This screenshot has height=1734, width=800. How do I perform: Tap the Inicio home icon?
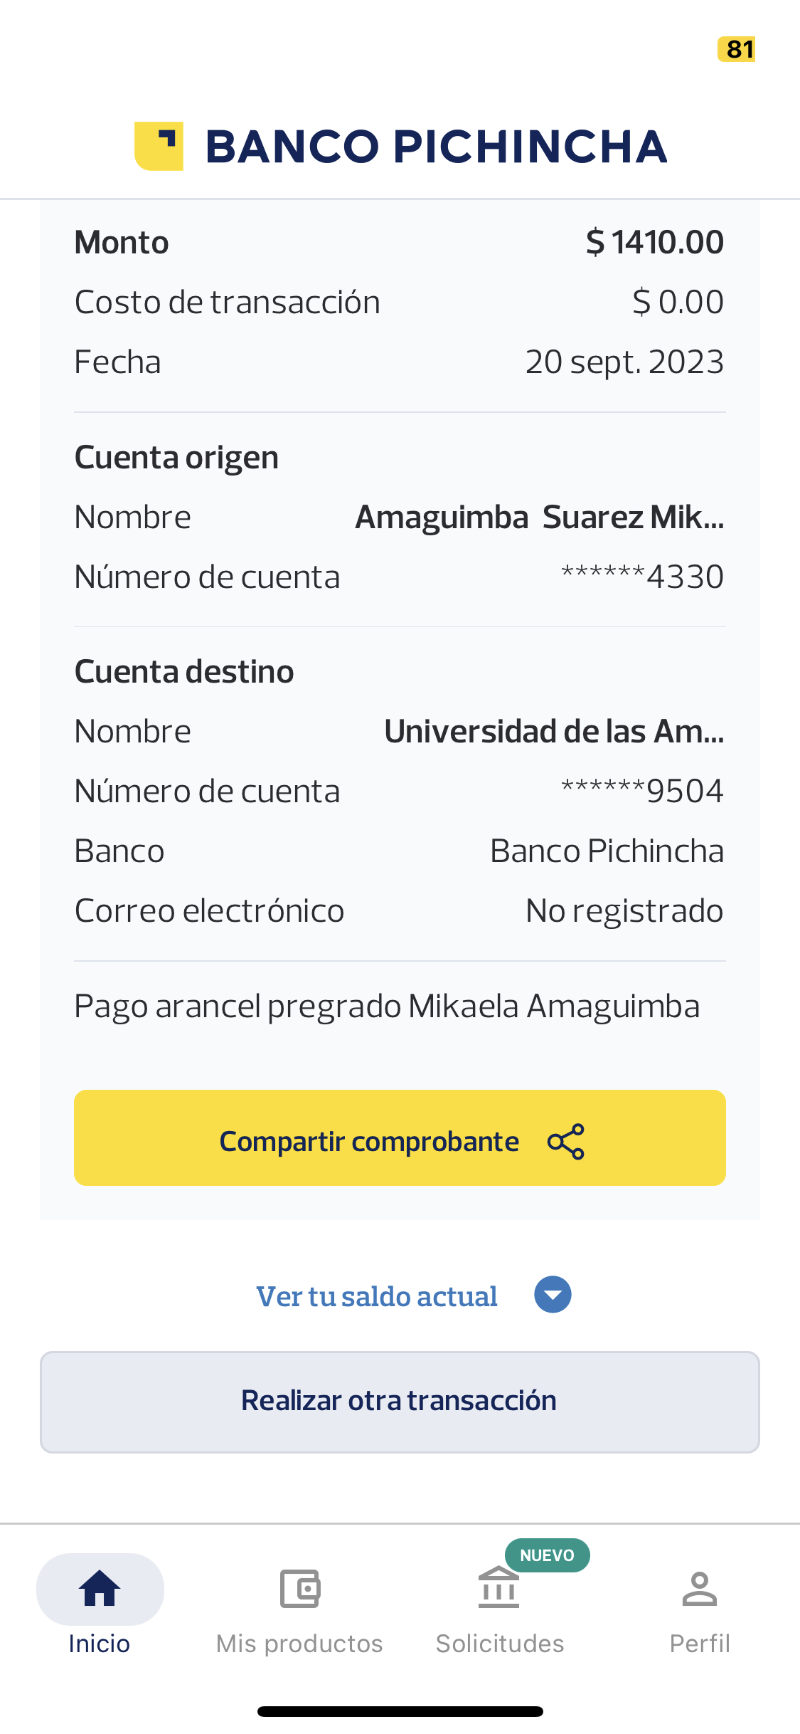pos(100,1588)
